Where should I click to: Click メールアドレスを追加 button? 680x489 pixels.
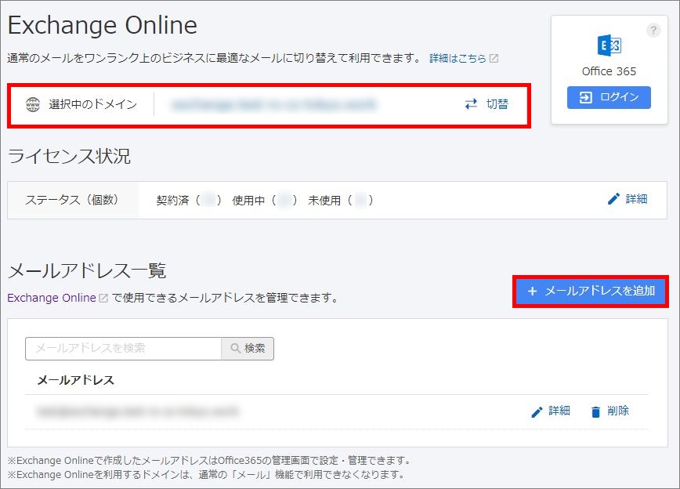[591, 292]
